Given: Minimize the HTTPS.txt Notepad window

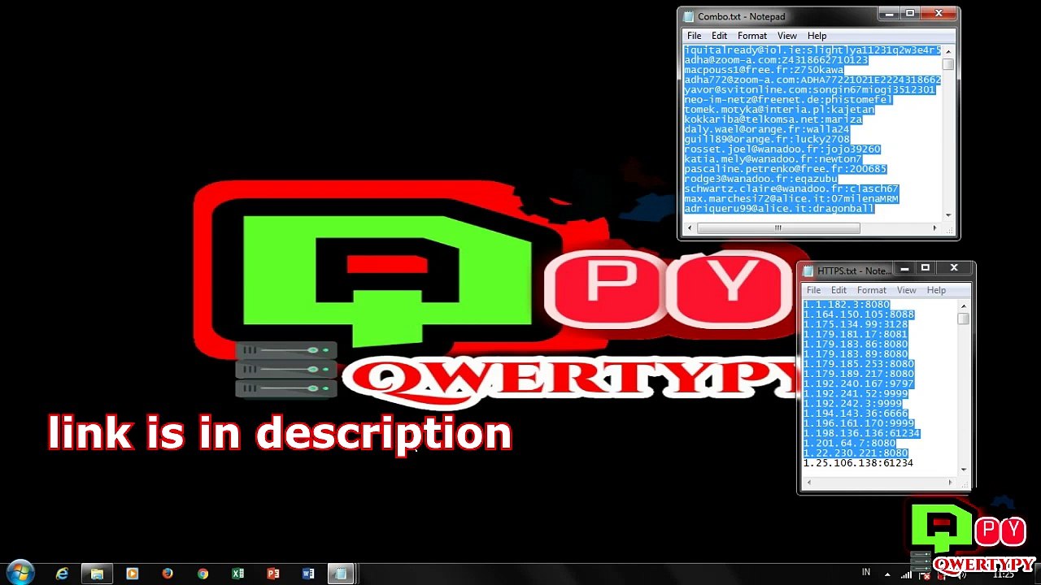Looking at the screenshot, I should click(x=904, y=268).
